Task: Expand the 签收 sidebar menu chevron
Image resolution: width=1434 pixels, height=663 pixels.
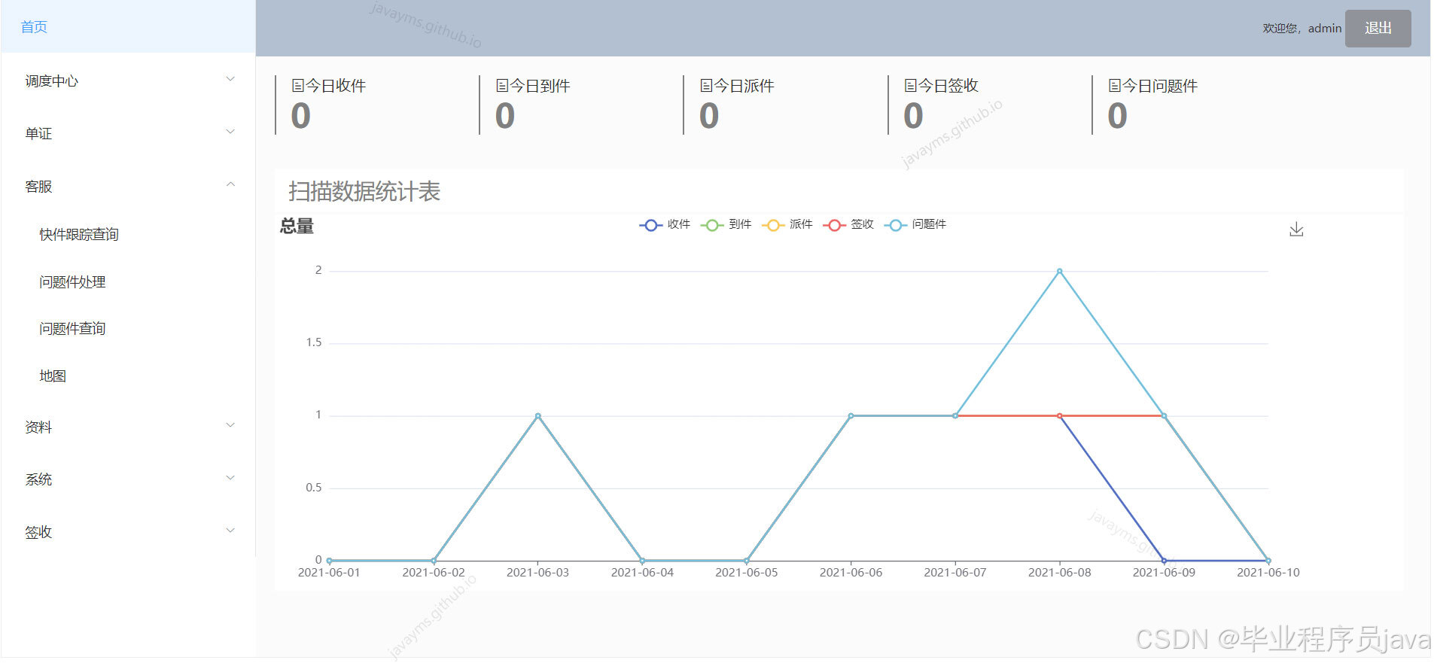Action: 231,531
